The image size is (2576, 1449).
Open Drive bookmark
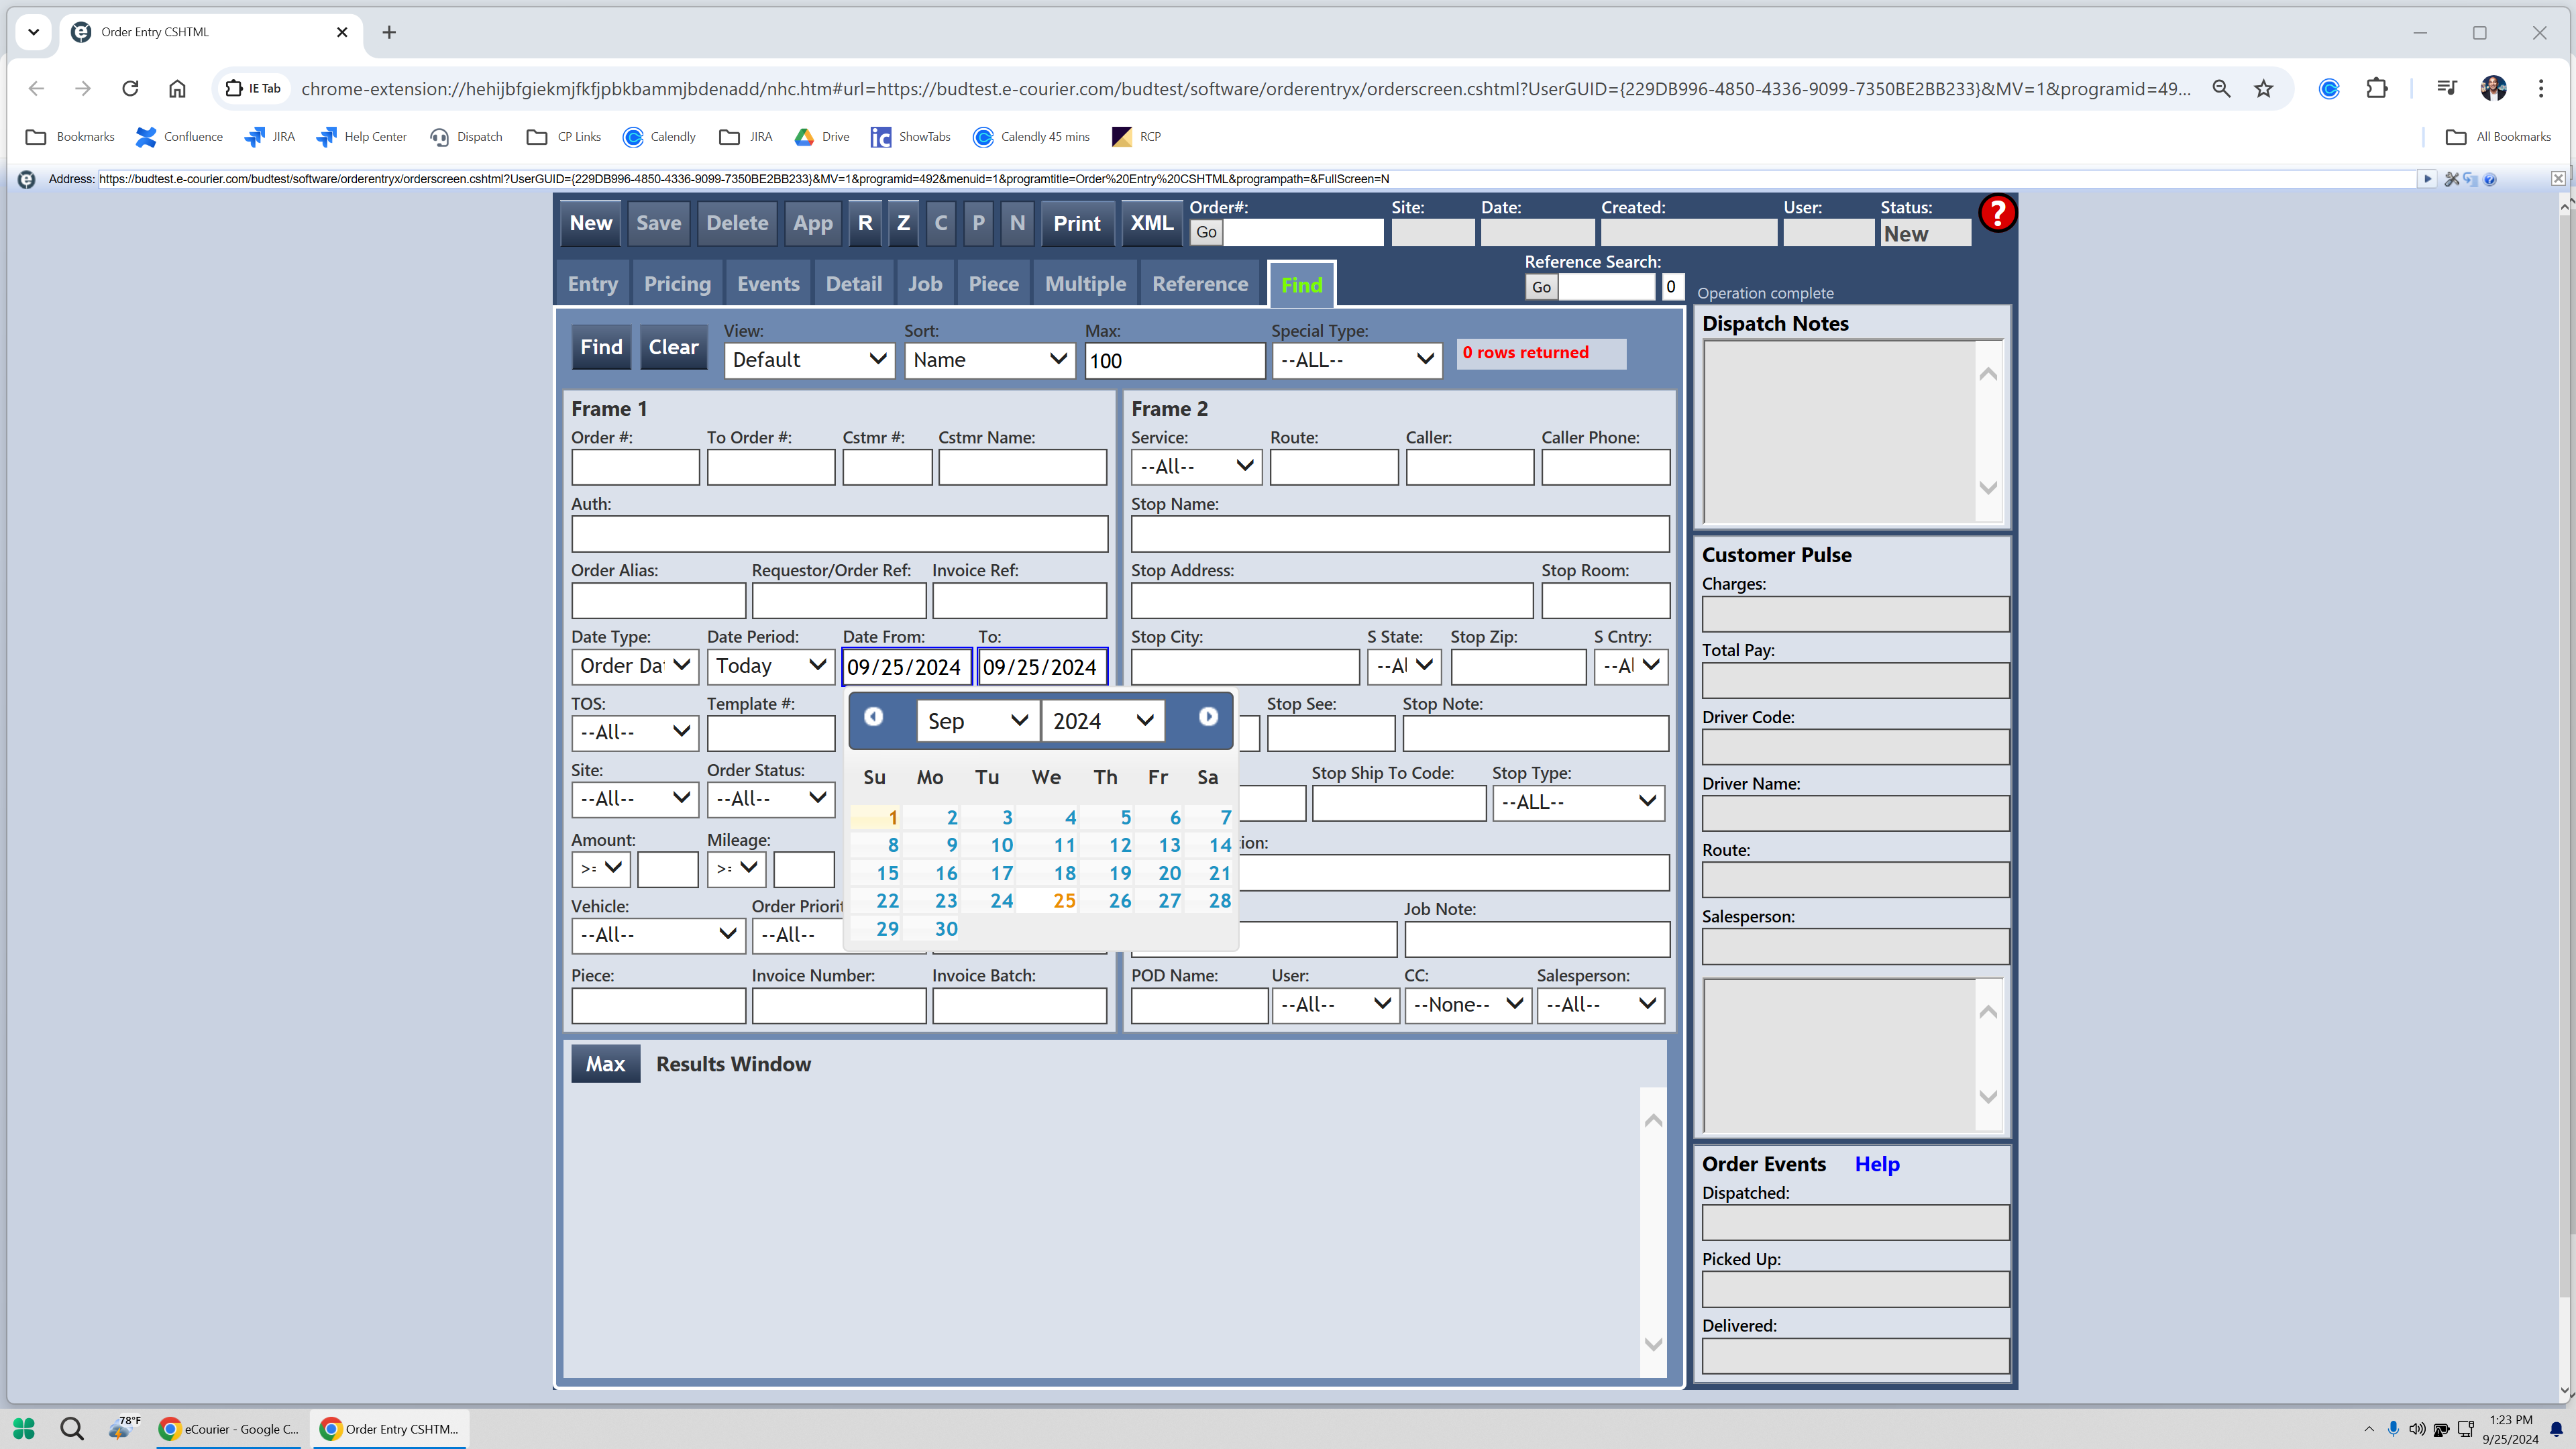coord(822,137)
